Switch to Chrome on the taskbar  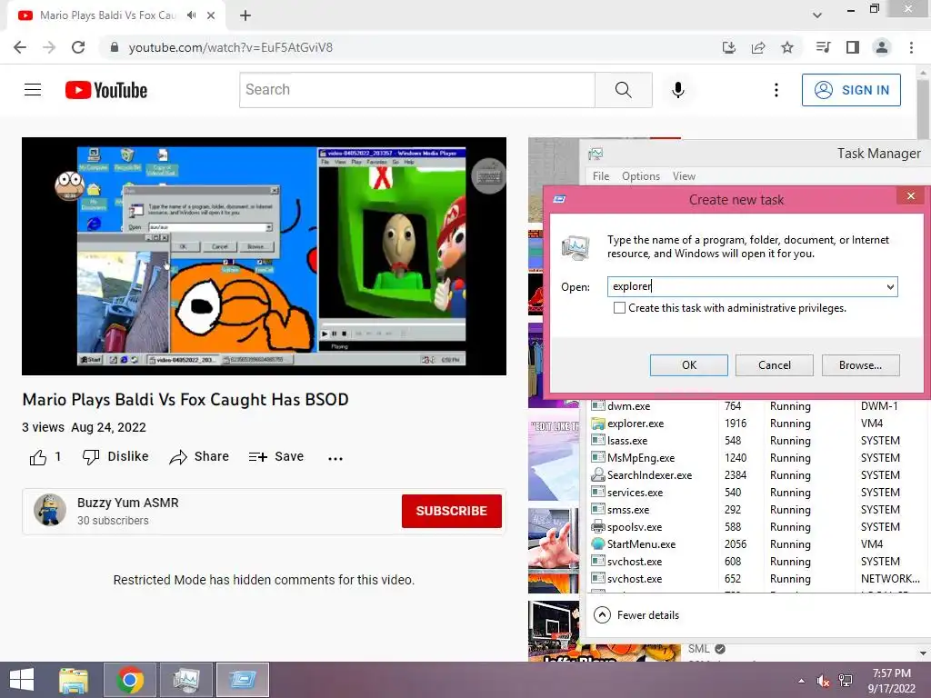(x=129, y=680)
